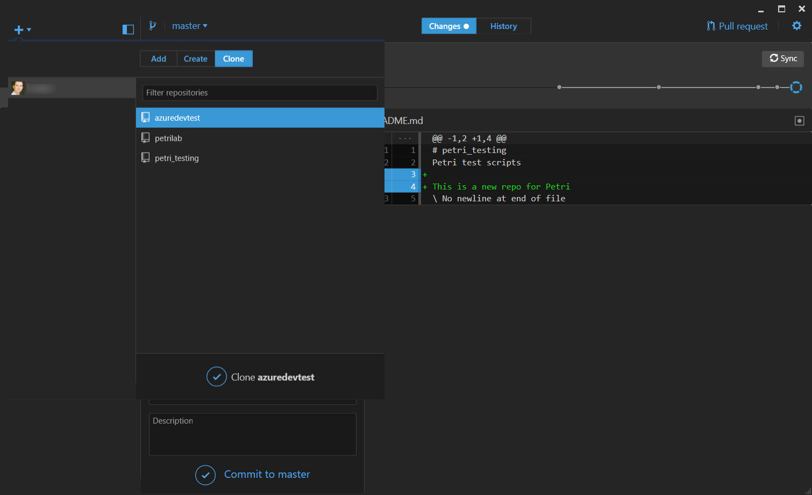The image size is (812, 495).
Task: Click the first commit dot on timeline
Action: (x=559, y=87)
